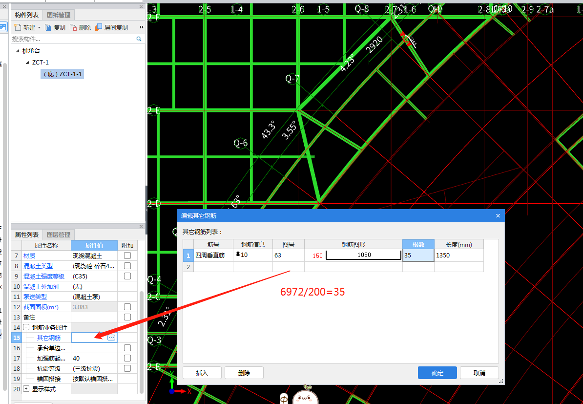
Task: Switch to the 图纸管理 tab
Action: click(x=59, y=15)
